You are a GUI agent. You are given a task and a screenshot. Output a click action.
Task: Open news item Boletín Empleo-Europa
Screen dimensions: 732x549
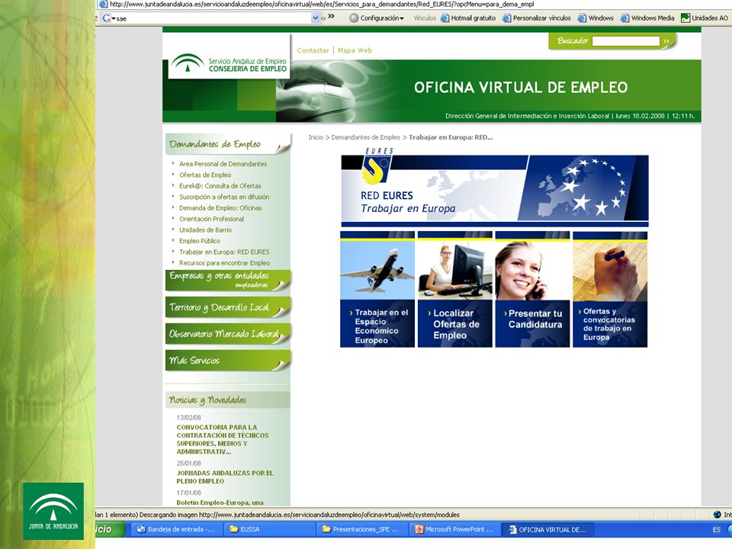click(220, 502)
